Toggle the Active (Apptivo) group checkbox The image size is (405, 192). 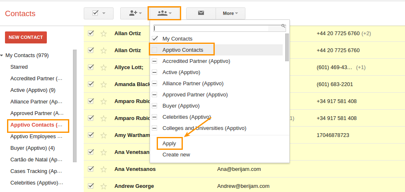click(x=155, y=72)
